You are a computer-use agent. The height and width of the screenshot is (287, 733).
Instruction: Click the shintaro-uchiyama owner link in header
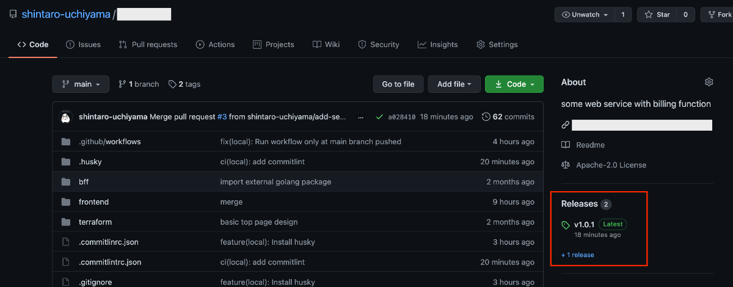pyautogui.click(x=66, y=14)
